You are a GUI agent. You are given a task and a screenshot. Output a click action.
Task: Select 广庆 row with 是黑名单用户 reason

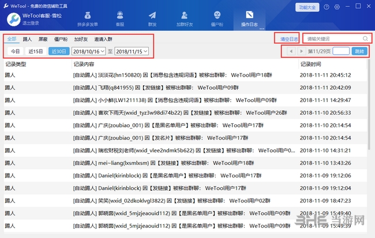pos(185,125)
